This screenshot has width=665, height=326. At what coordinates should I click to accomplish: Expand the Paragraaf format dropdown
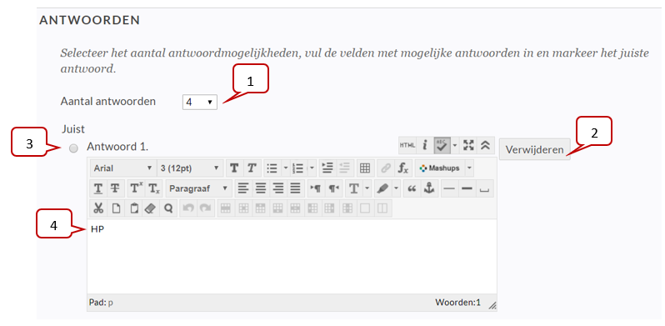click(198, 188)
